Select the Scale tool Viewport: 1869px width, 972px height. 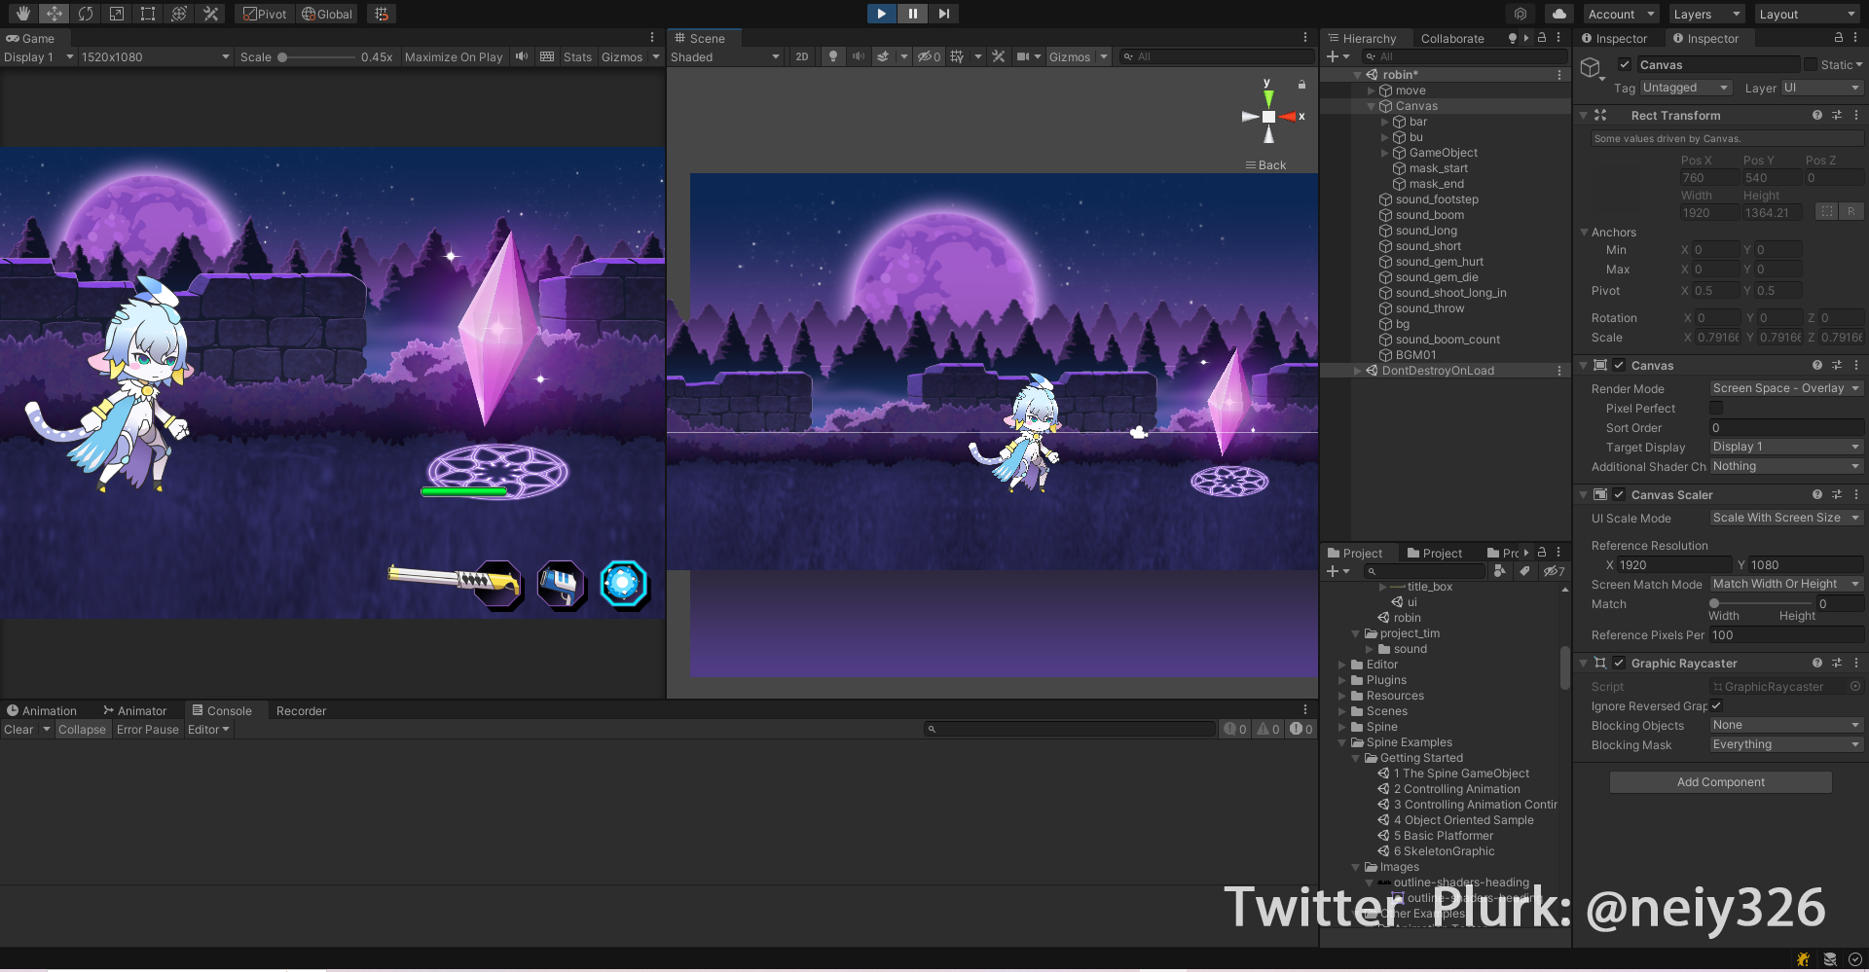point(117,14)
